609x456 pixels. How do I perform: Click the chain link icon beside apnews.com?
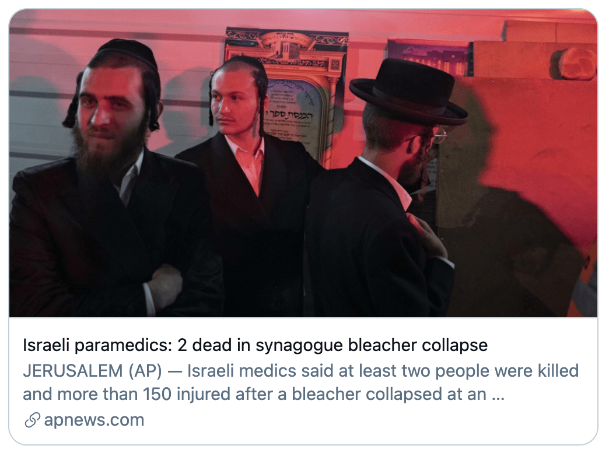[x=32, y=420]
